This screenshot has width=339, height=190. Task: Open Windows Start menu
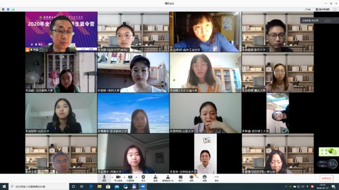point(4,186)
